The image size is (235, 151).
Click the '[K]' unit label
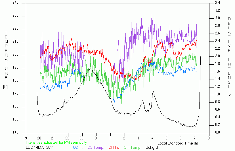(5, 87)
